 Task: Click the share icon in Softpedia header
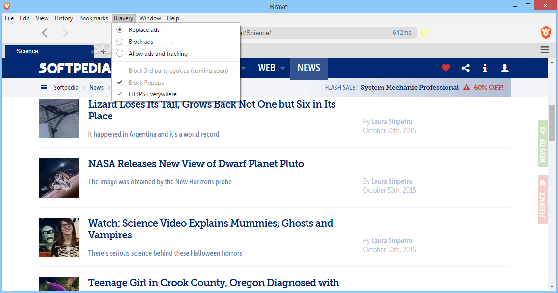tap(466, 68)
